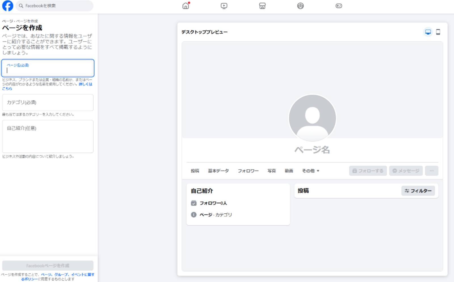
Task: Open the Watch video icon
Action: pos(224,6)
